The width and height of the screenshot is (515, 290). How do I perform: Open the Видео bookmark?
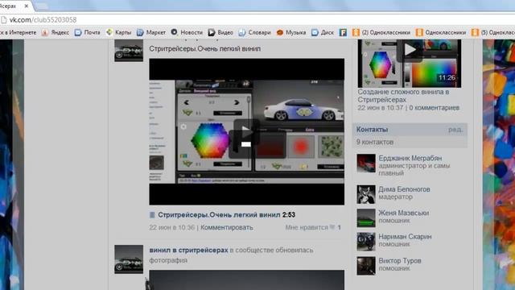(x=220, y=32)
